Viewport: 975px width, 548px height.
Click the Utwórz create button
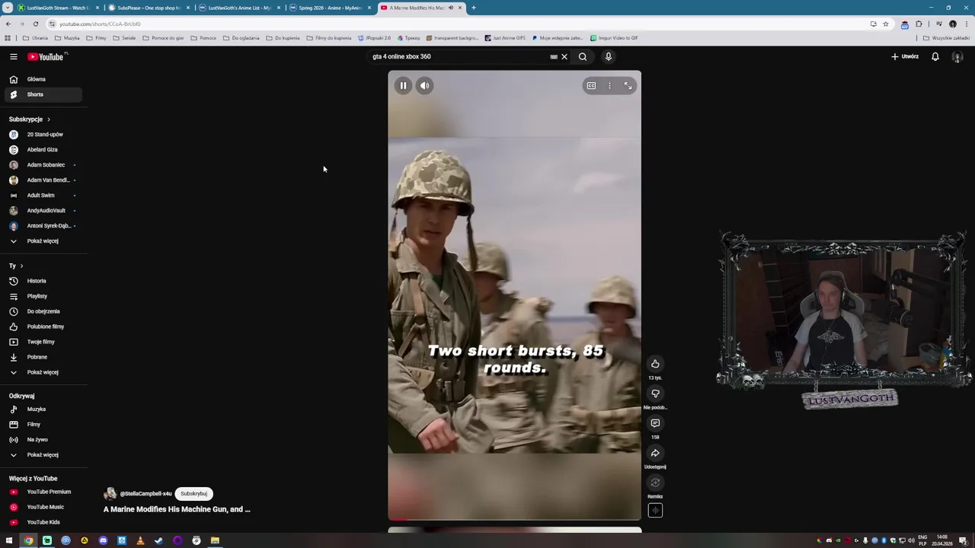tap(905, 56)
